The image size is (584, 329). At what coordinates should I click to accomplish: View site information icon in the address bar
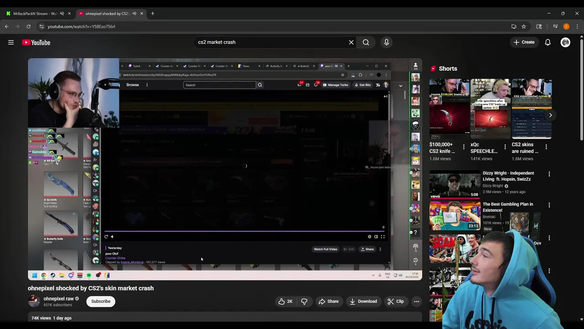[x=42, y=27]
